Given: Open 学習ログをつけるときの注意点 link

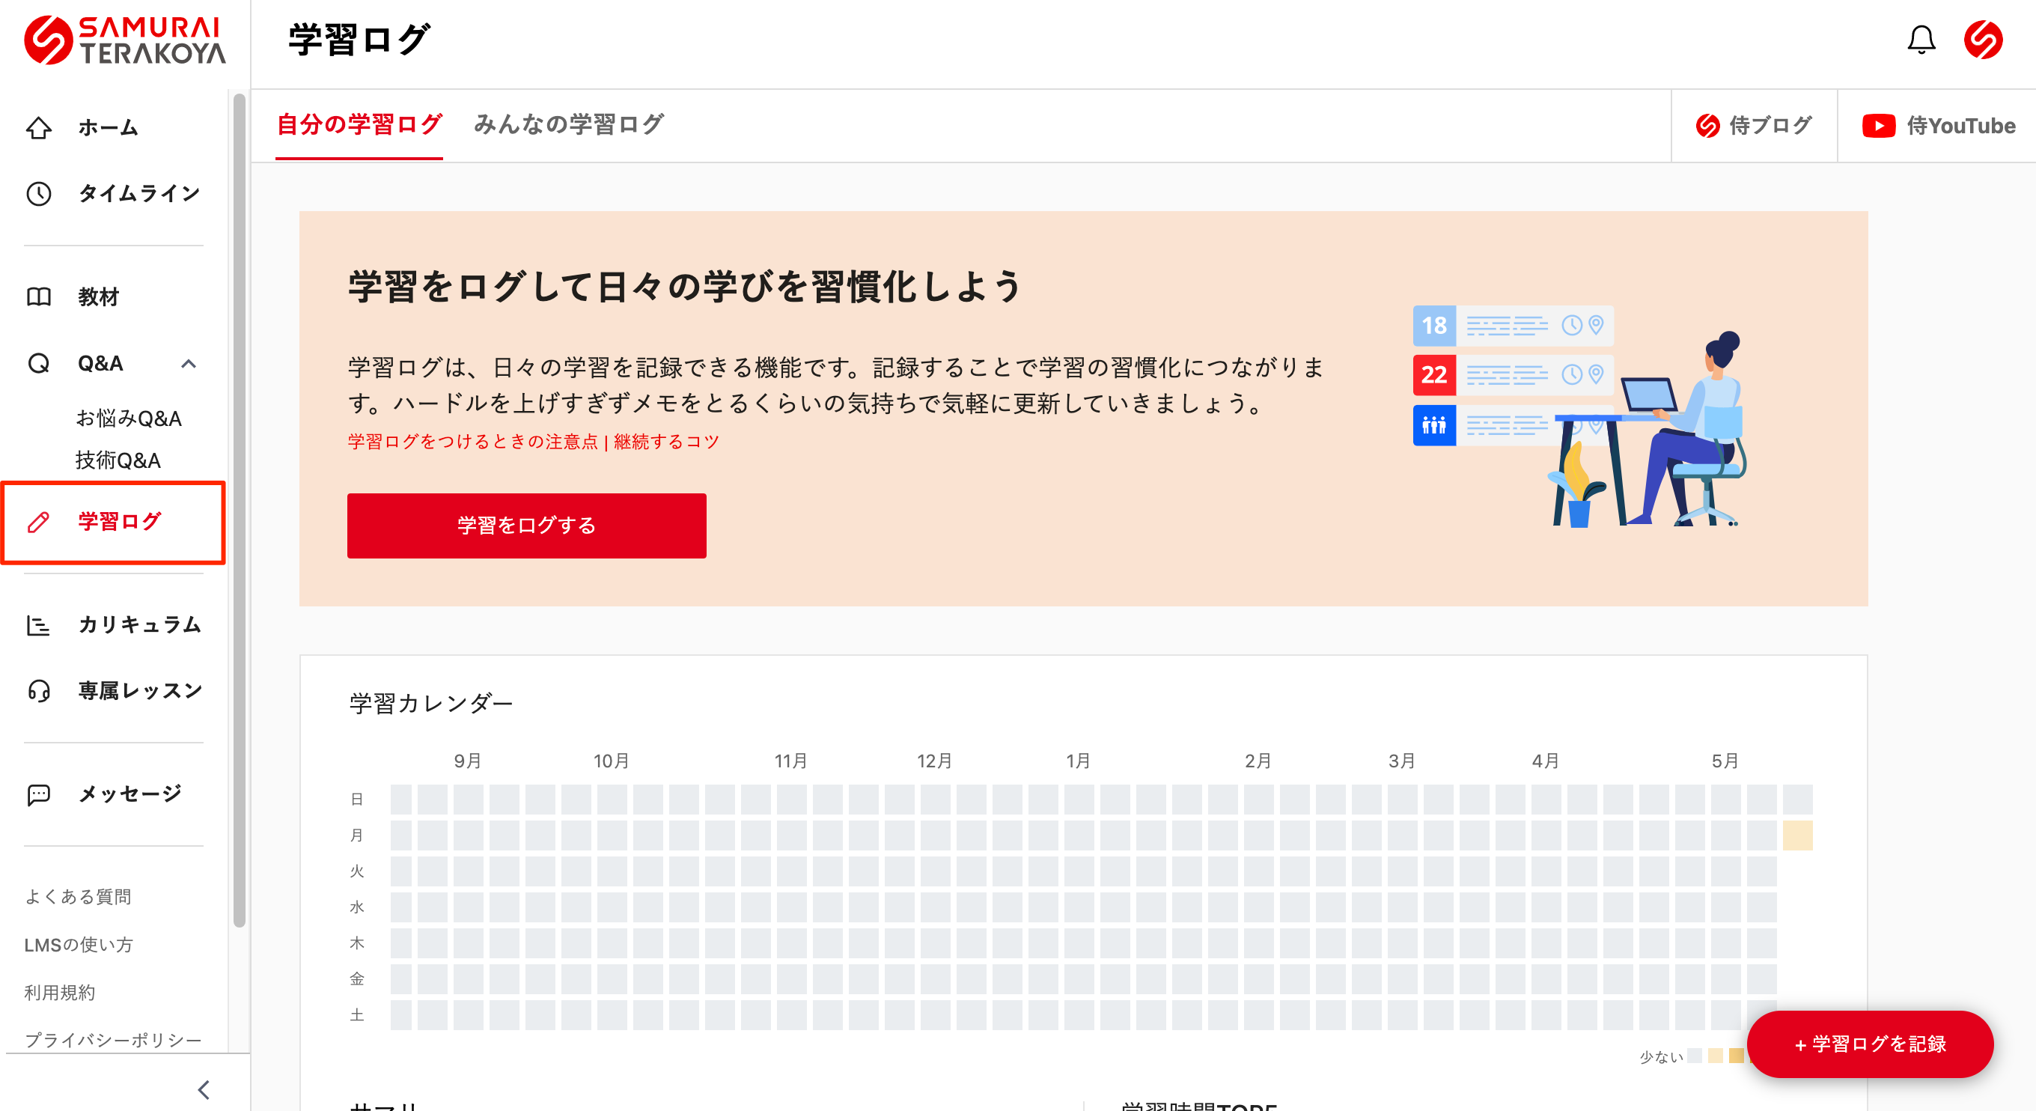Looking at the screenshot, I should coord(471,442).
